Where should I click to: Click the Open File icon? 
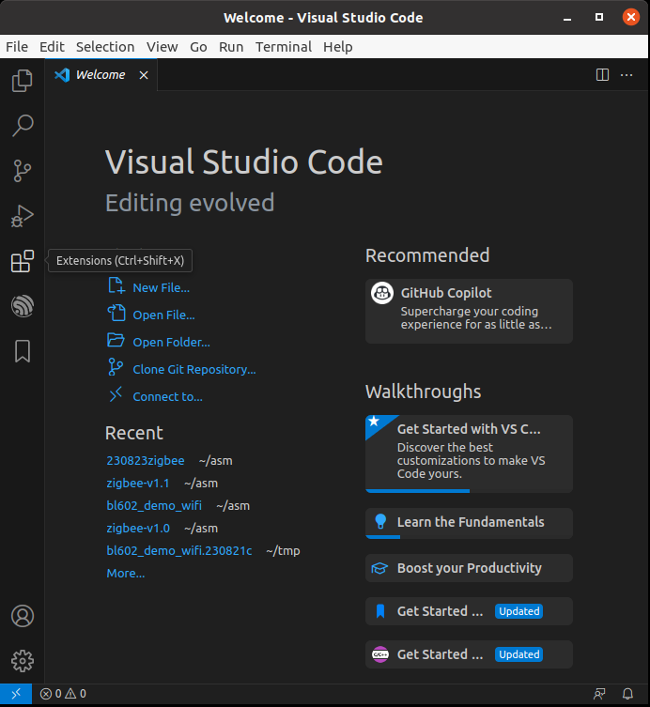tap(116, 314)
